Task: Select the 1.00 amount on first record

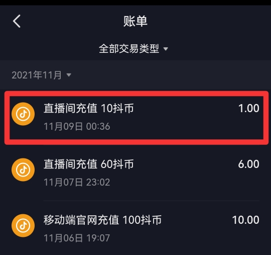Action: [x=249, y=108]
